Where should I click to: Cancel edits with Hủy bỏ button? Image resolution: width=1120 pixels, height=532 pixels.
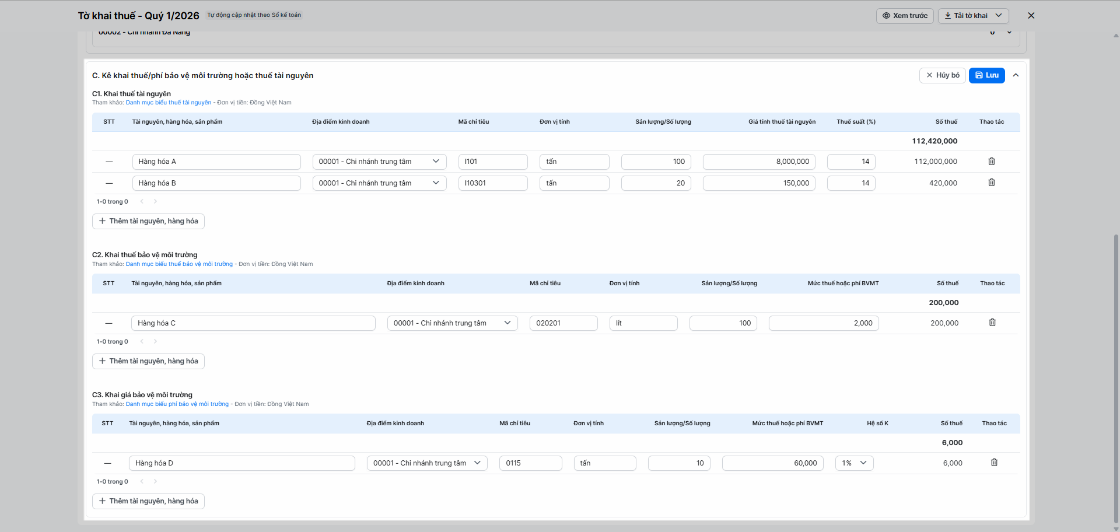(x=943, y=75)
